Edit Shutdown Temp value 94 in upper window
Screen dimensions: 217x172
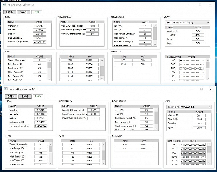pos(145,42)
